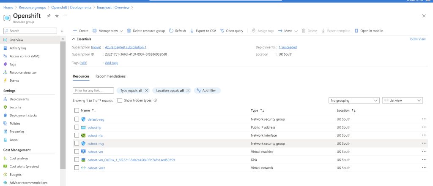This screenshot has width=433, height=186.
Task: Open query in Resource Graph
Action: 231,31
